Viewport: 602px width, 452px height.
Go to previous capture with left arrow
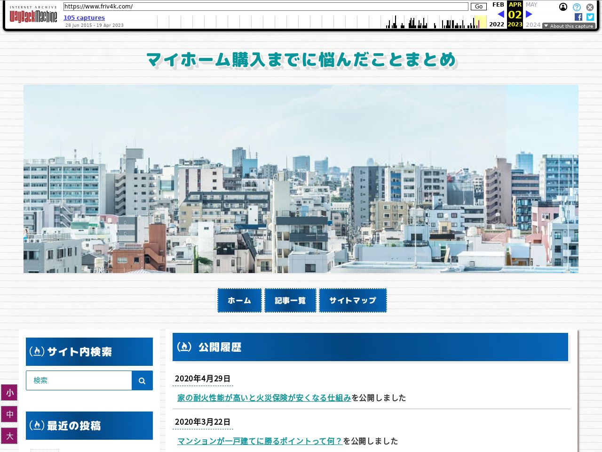point(500,14)
